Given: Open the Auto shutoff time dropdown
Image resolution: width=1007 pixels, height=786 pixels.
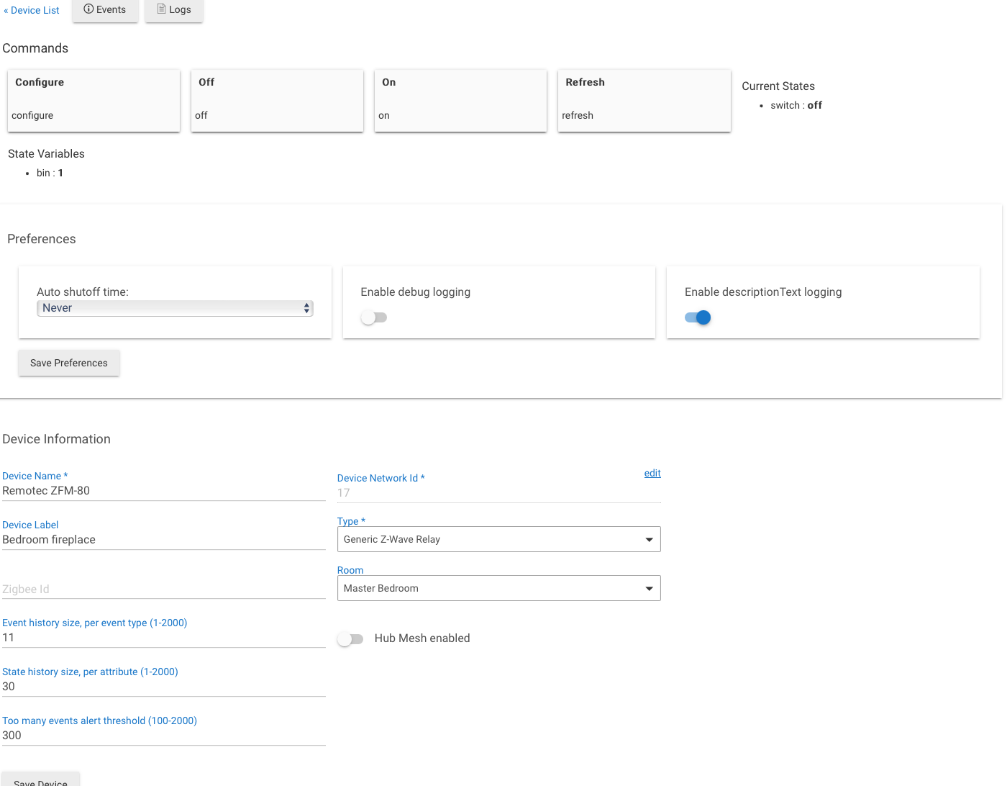Looking at the screenshot, I should click(x=175, y=308).
